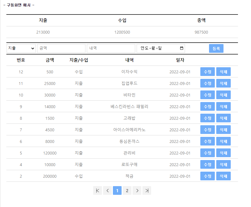Viewport: 251px width, 207px height.
Task: Delete row 5 관리비 with 삭제
Action: click(223, 153)
